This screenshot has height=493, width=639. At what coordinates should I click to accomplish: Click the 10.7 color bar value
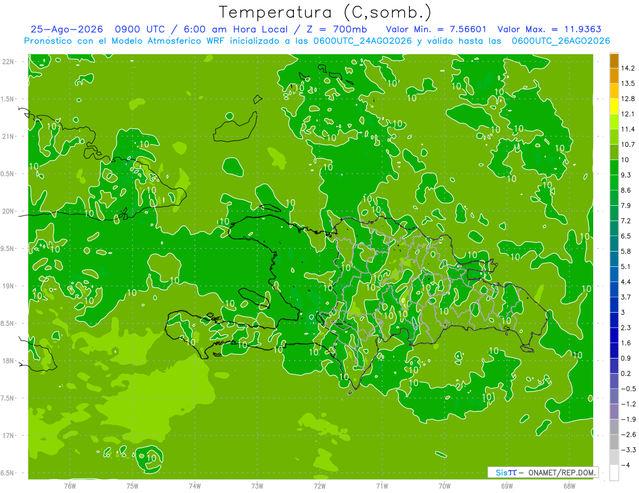(x=628, y=144)
